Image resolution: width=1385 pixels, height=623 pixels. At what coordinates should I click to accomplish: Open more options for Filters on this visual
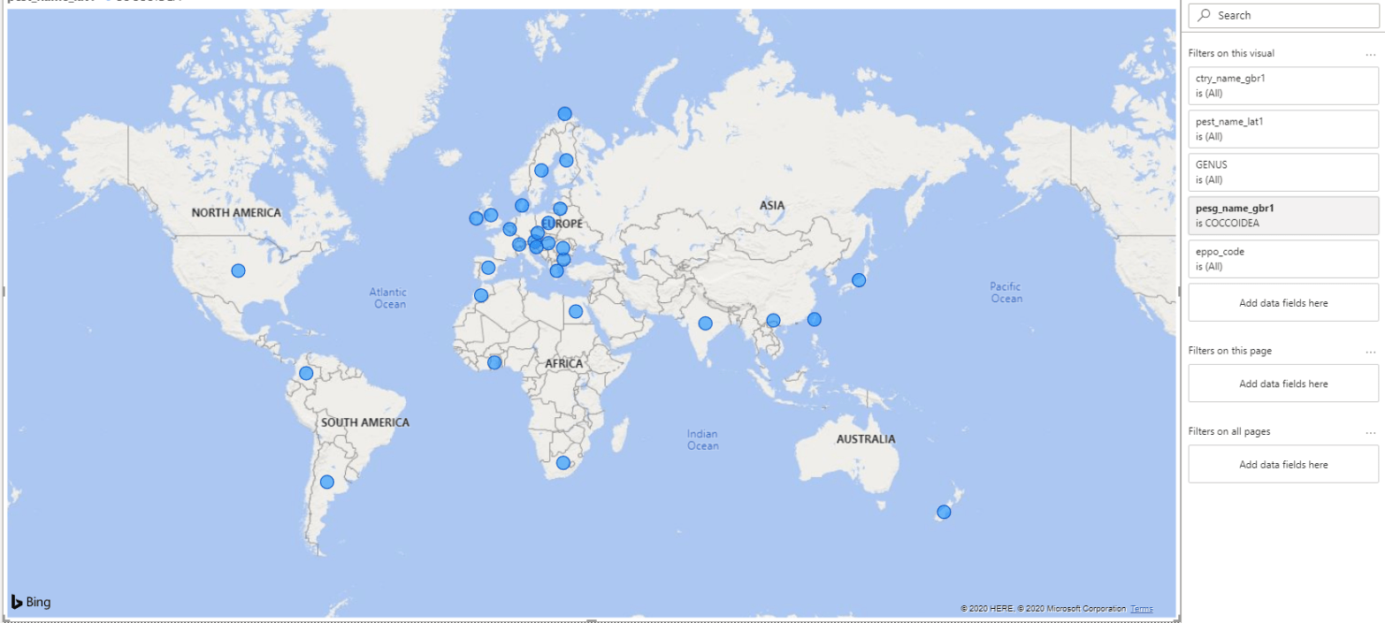click(1370, 54)
